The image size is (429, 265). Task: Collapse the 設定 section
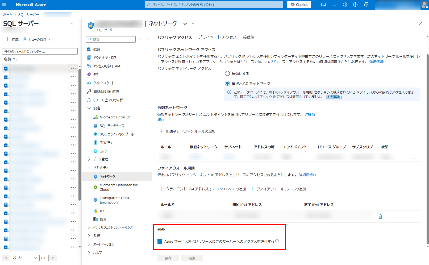coord(89,108)
